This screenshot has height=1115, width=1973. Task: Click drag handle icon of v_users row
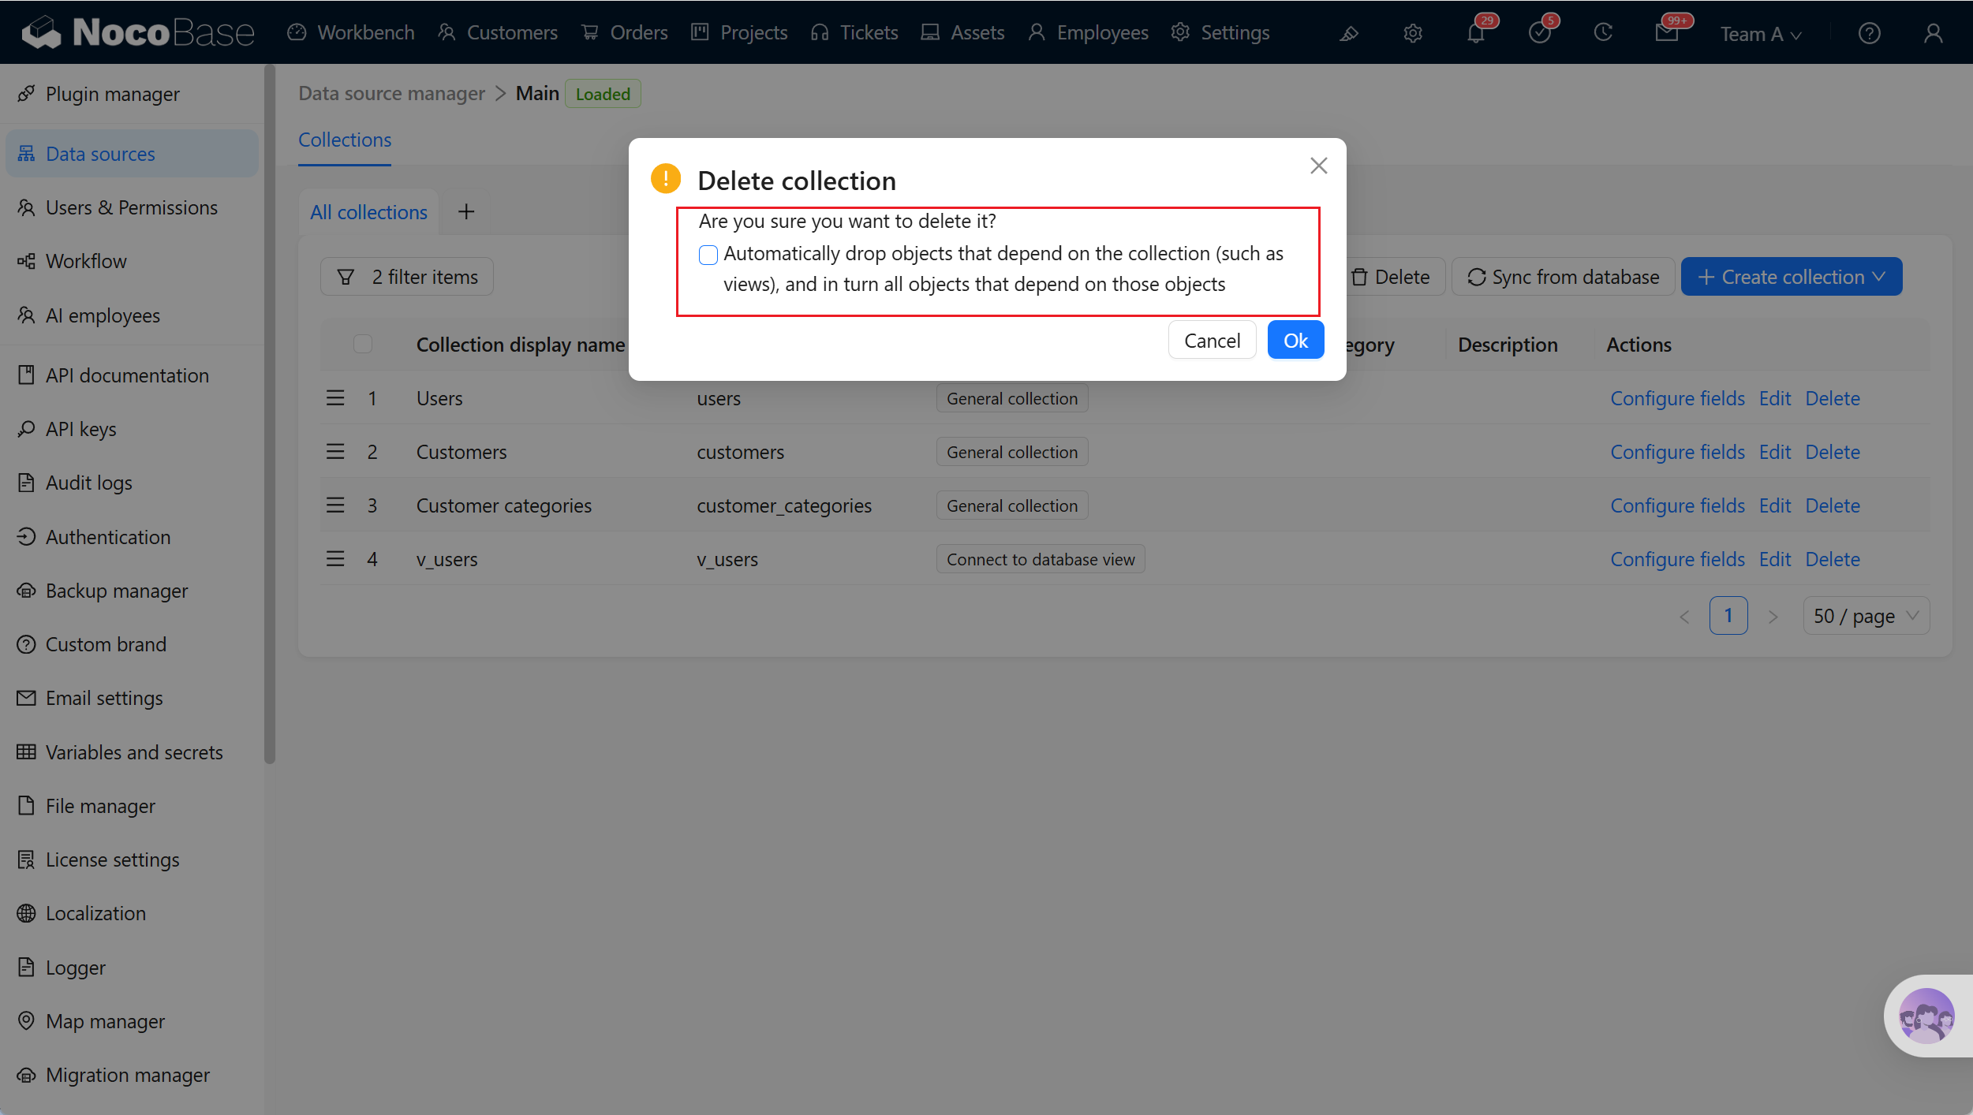335,559
